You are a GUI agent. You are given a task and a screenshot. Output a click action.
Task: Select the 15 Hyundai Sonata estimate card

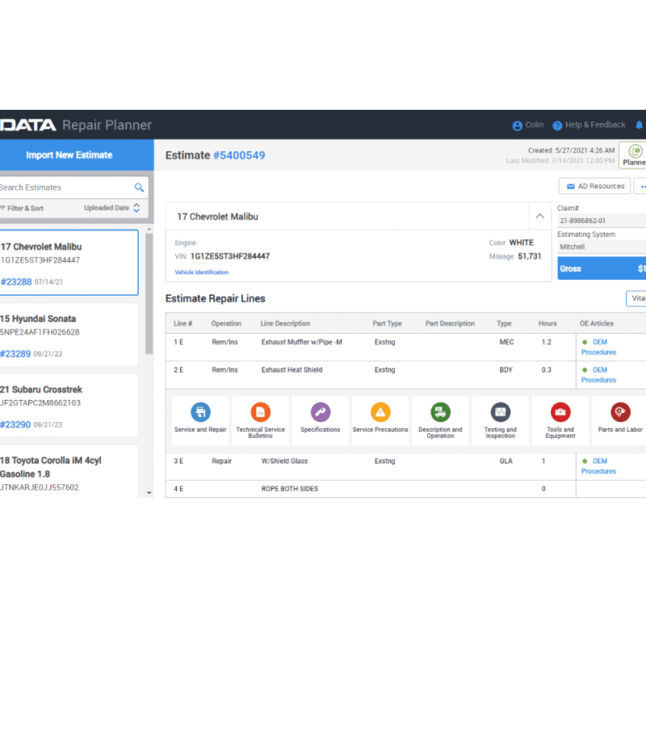pos(69,335)
